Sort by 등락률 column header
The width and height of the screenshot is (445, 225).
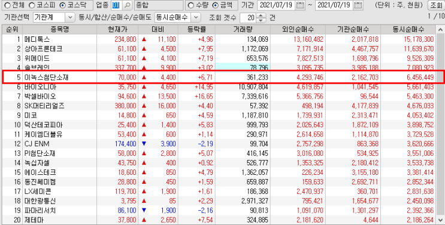pos(196,29)
